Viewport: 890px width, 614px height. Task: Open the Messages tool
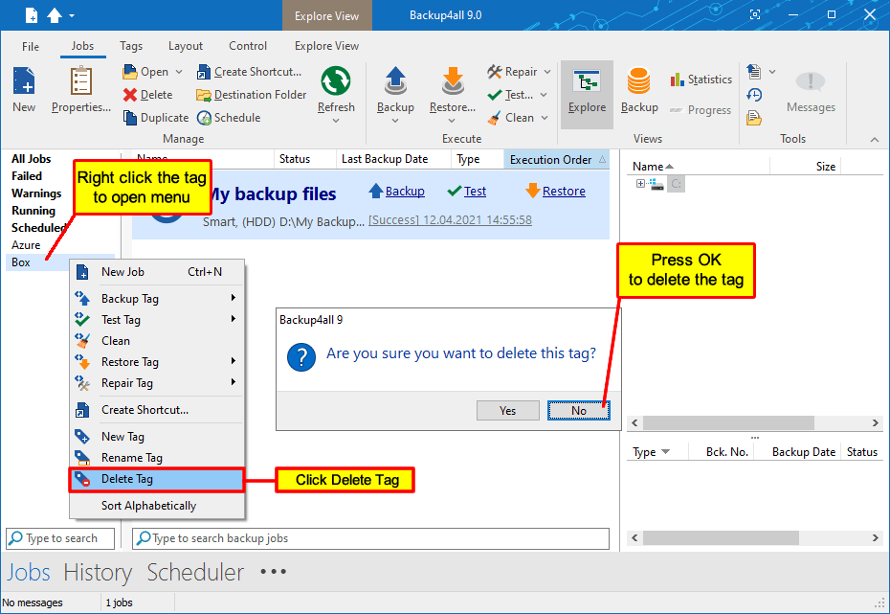pyautogui.click(x=811, y=93)
